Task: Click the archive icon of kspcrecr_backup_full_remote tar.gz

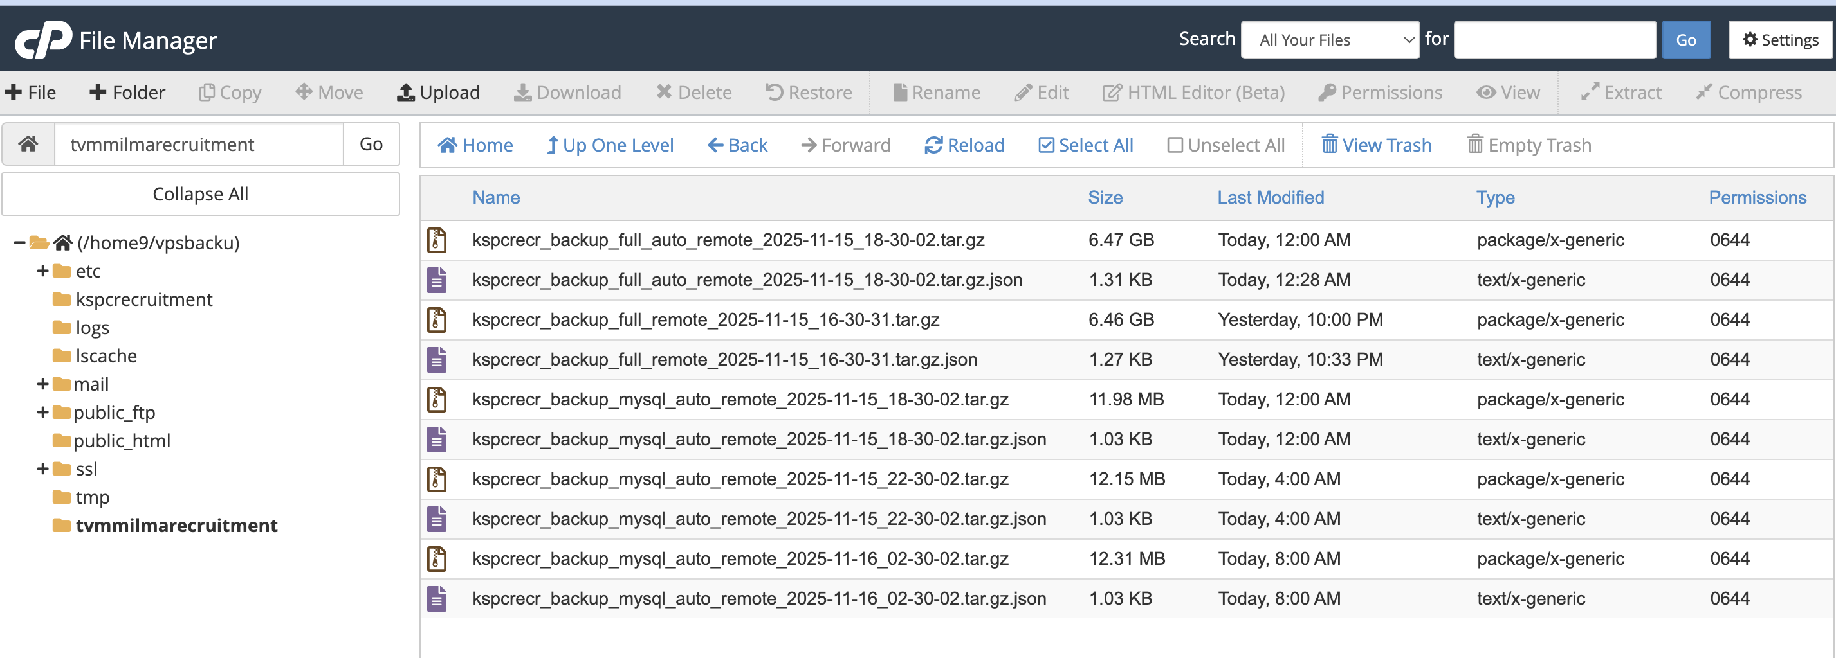Action: 437,320
